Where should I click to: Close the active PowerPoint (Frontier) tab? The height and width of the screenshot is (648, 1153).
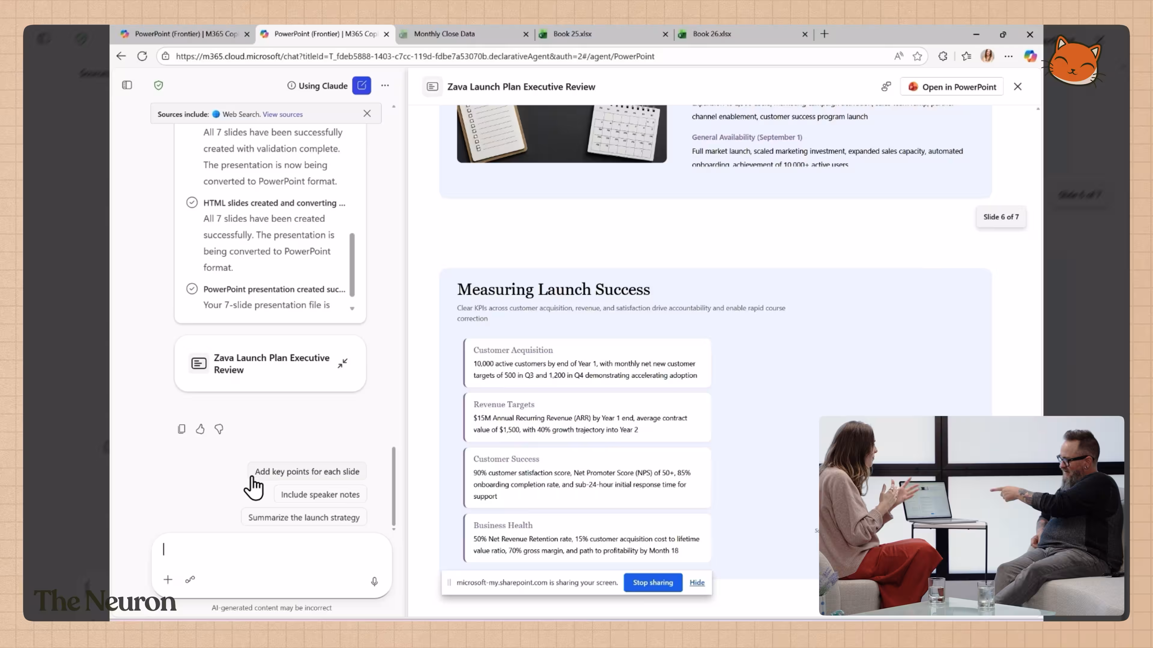point(386,34)
